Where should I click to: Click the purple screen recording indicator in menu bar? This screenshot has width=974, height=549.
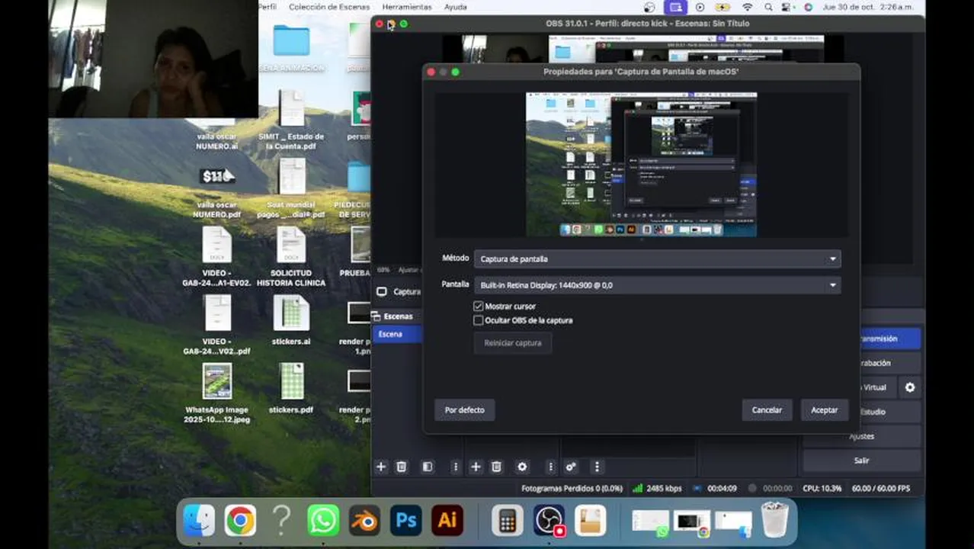click(x=674, y=7)
